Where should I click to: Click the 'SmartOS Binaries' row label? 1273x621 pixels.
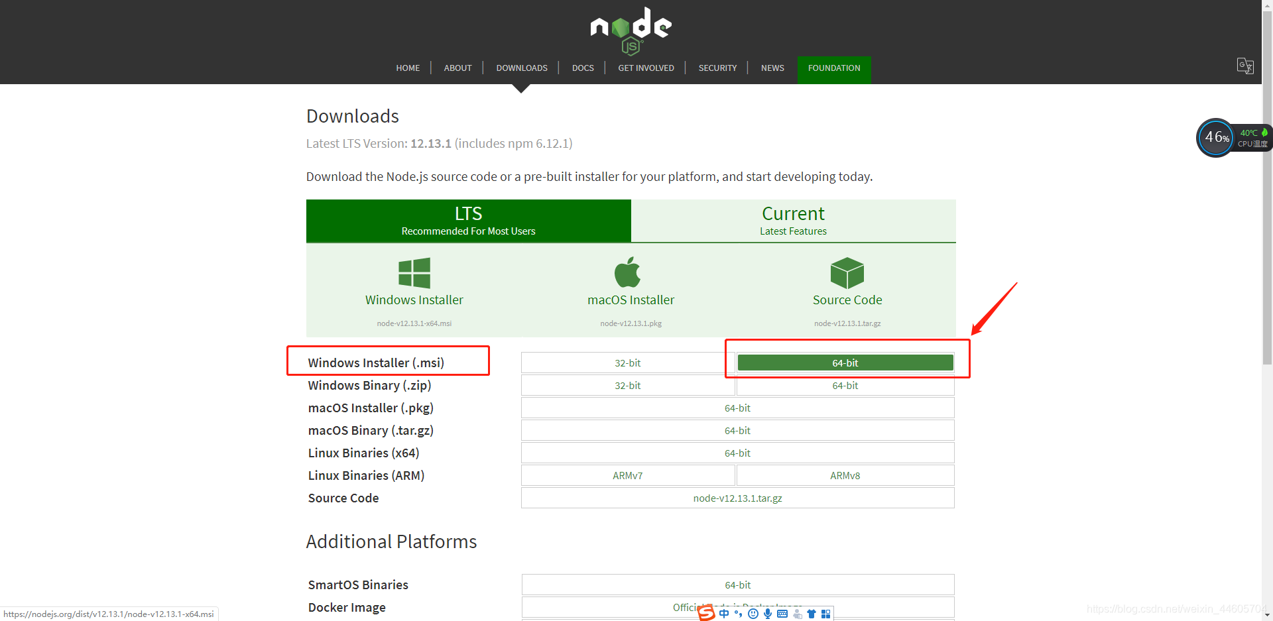358,585
